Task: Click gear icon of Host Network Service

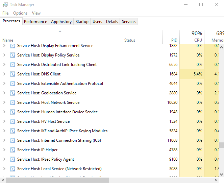Action: [13, 102]
